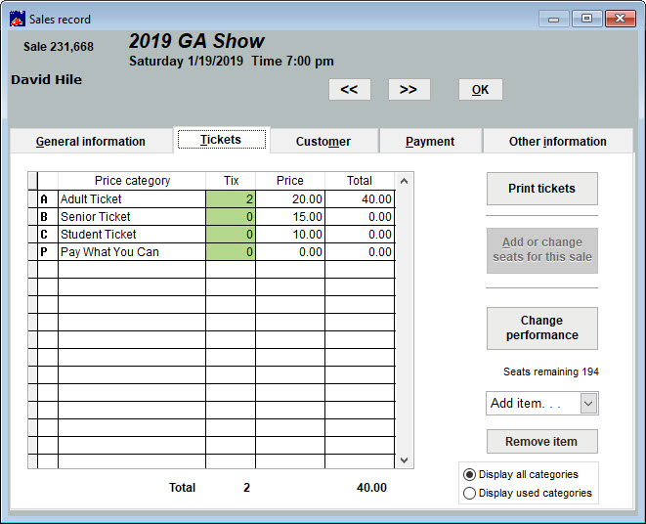
Task: Show the Other information tab
Action: (557, 142)
